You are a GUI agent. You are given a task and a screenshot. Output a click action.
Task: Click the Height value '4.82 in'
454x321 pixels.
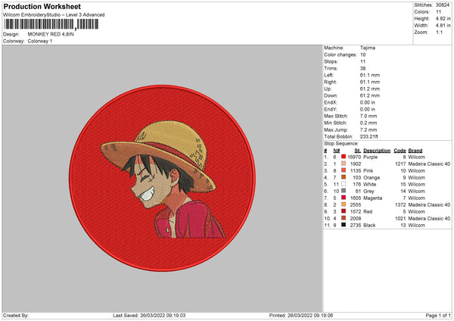[x=443, y=18]
